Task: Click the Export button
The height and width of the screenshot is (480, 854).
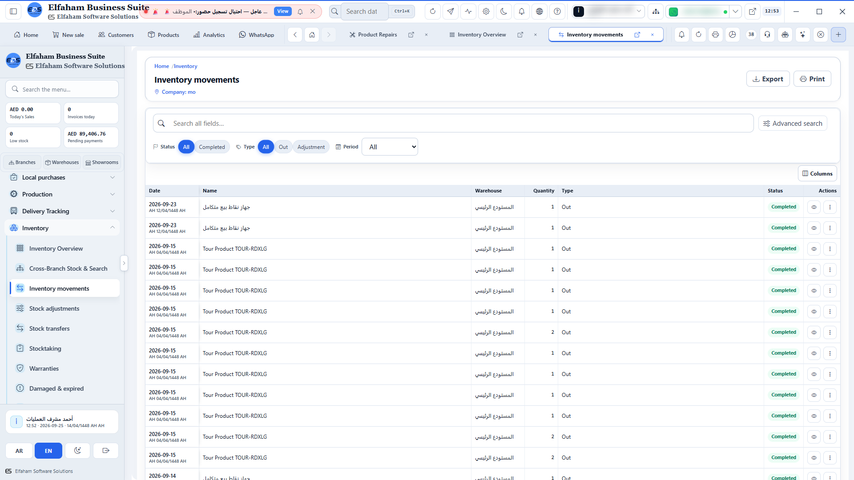Action: pos(768,79)
